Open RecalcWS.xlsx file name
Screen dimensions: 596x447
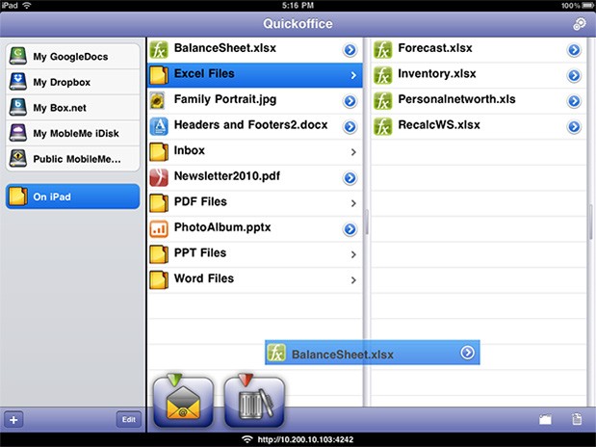pyautogui.click(x=439, y=124)
